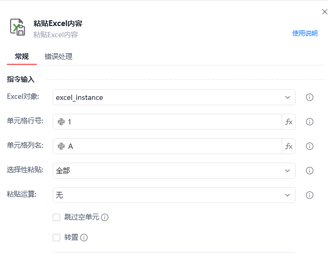Open the 粘贴运算 dropdown
This screenshot has width=328, height=253.
point(174,195)
